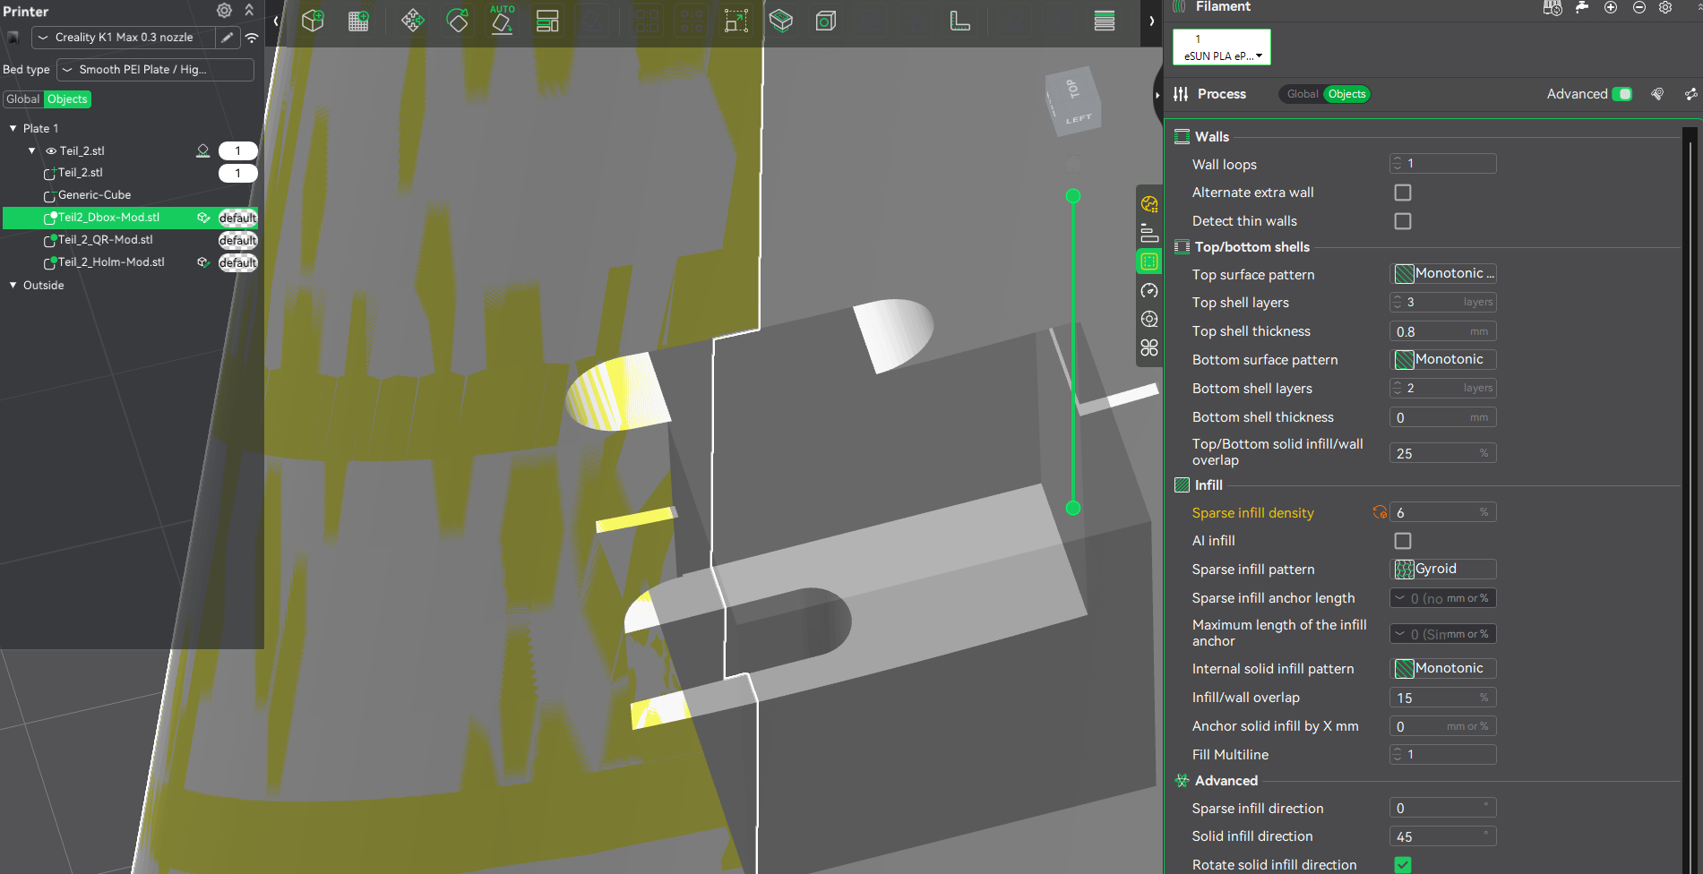This screenshot has height=874, width=1703.
Task: Switch to Global tab in object list
Action: (x=23, y=99)
